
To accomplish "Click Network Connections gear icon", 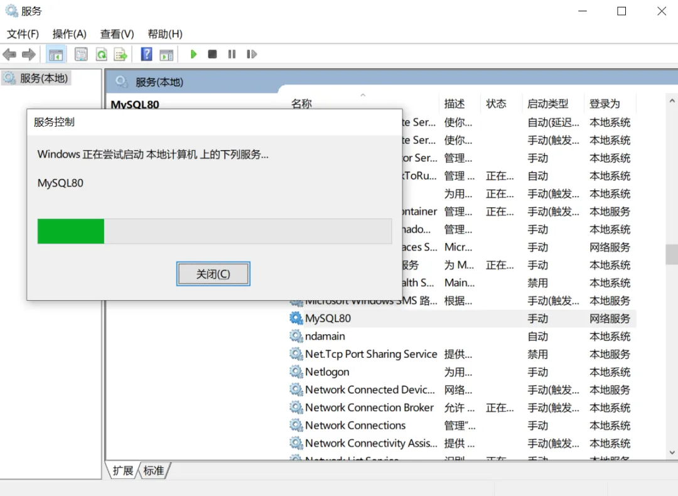I will coord(296,426).
